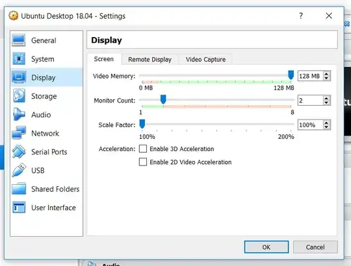Open the General settings icon
The image size is (351, 266).
tap(19, 40)
